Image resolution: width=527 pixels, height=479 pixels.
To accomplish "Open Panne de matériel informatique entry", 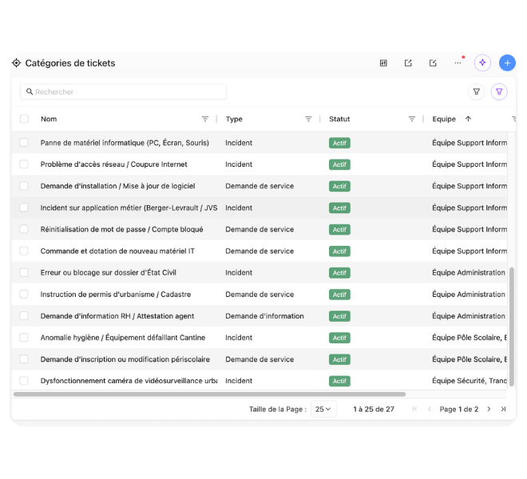I will (x=125, y=143).
